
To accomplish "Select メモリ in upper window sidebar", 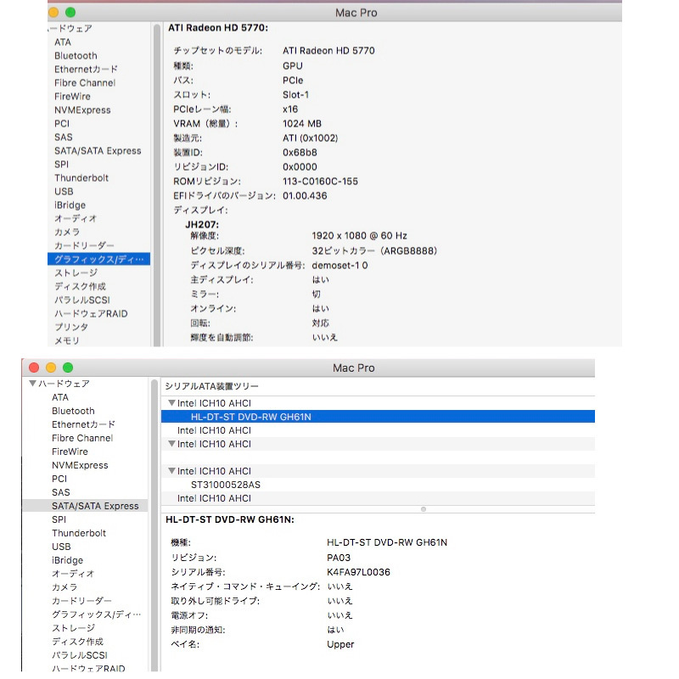I will coord(67,340).
